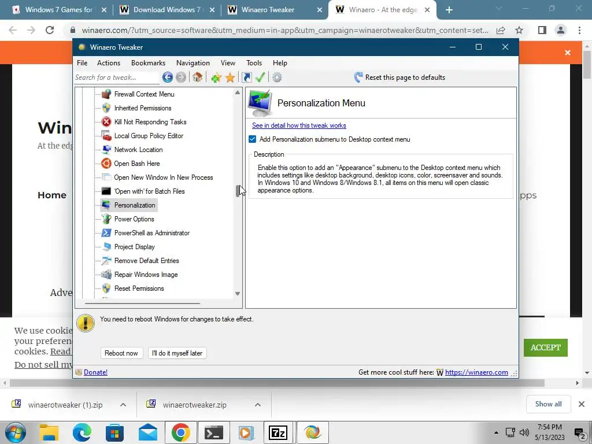Select Open New Window In New Process

[164, 177]
